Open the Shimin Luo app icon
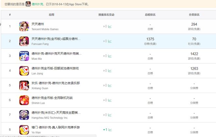The image size is (216, 137). (x=24, y=100)
